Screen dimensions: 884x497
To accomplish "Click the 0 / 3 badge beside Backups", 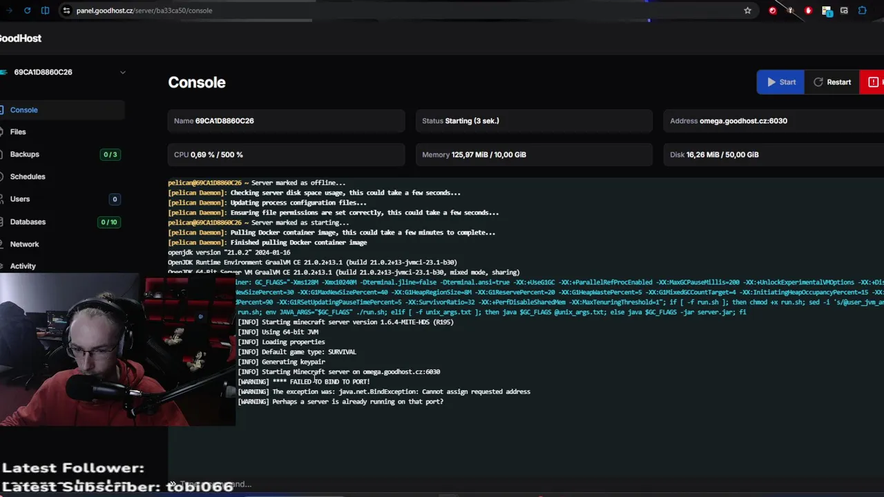I will 110,155.
